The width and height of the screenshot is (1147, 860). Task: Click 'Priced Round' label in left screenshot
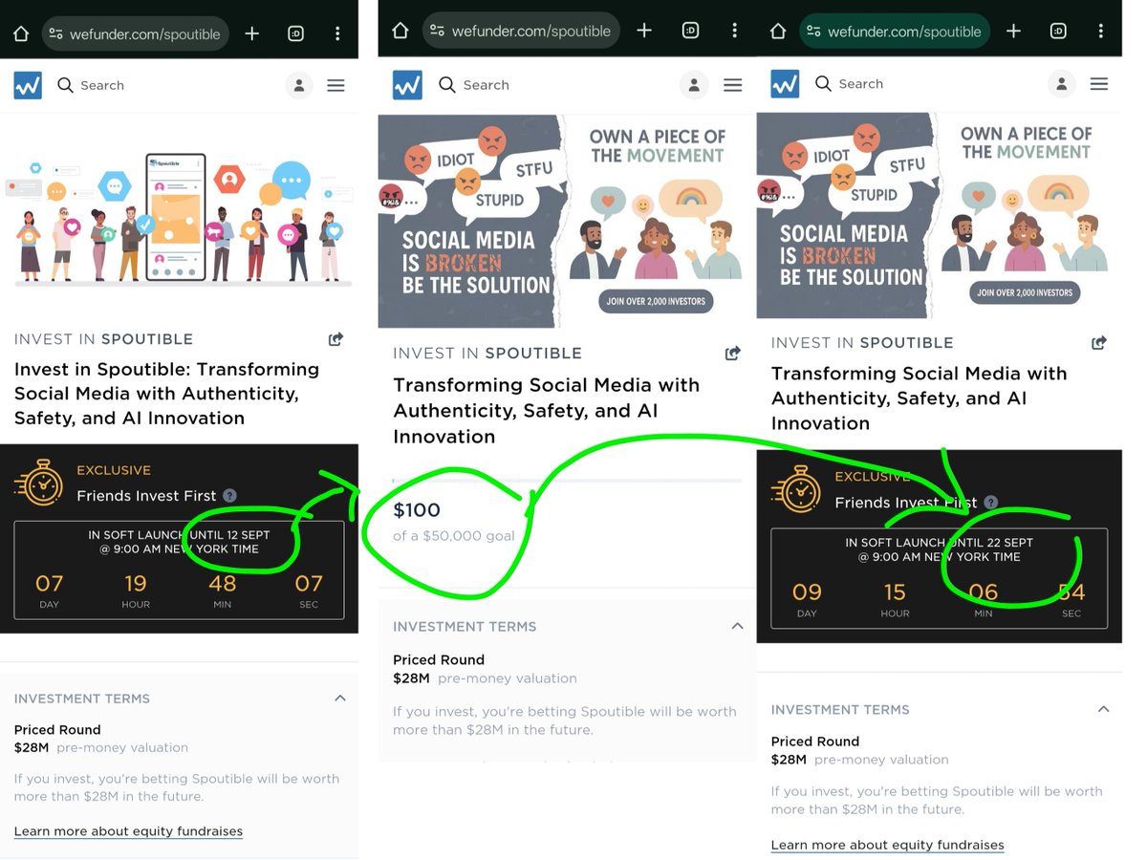pos(57,730)
